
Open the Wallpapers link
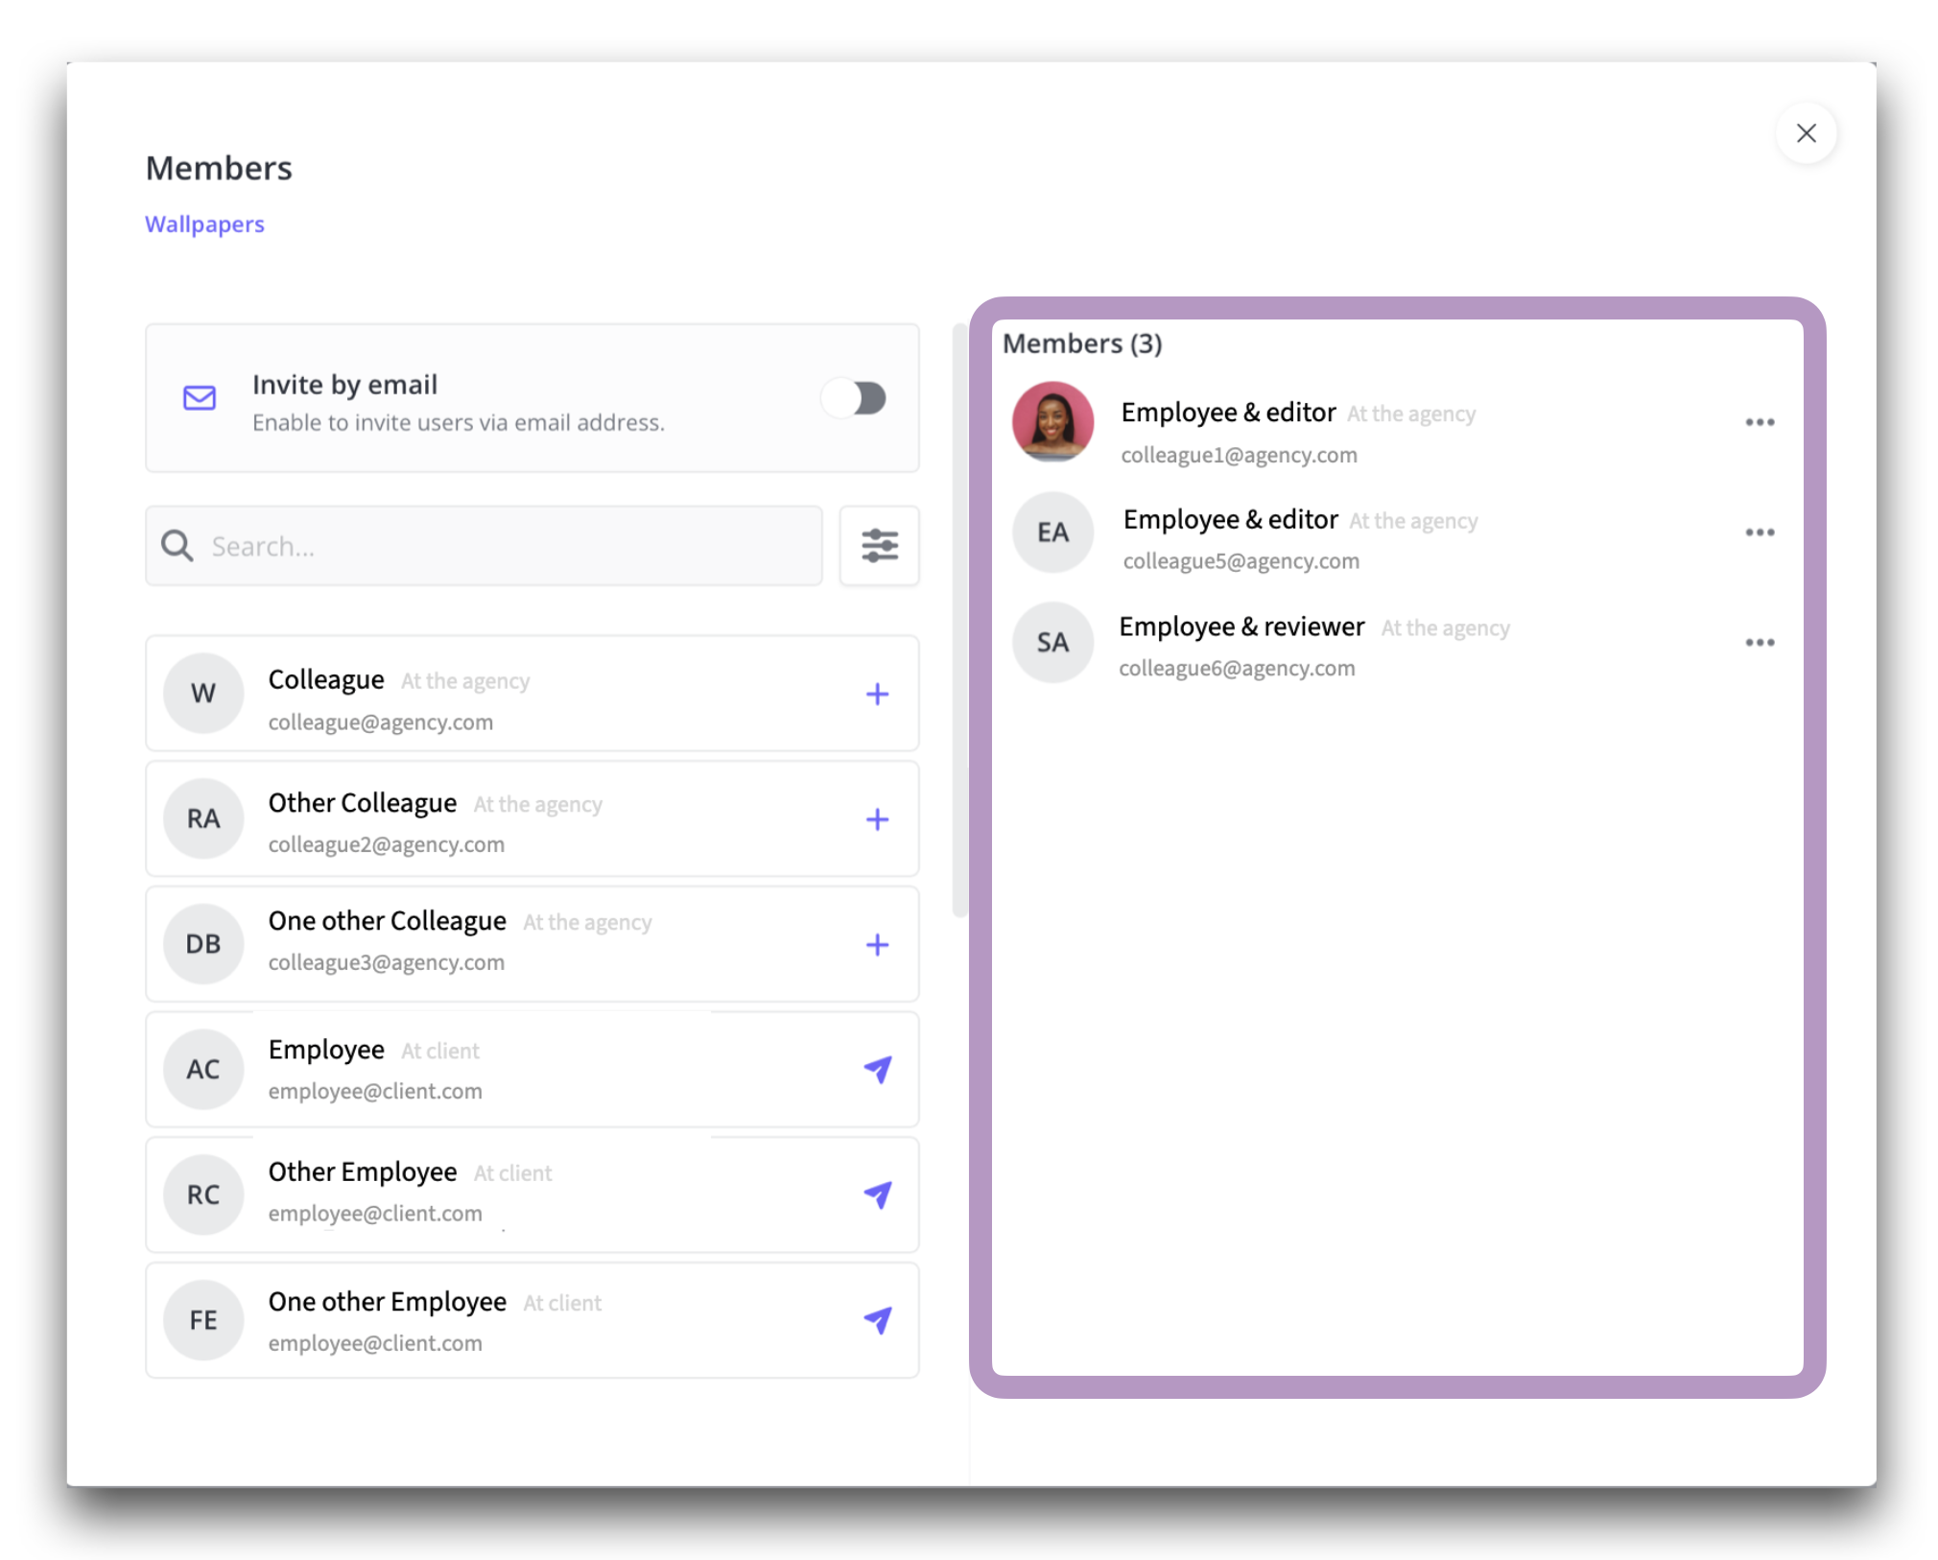pyautogui.click(x=204, y=224)
